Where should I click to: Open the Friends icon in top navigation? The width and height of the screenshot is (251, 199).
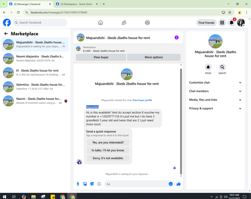124,23
